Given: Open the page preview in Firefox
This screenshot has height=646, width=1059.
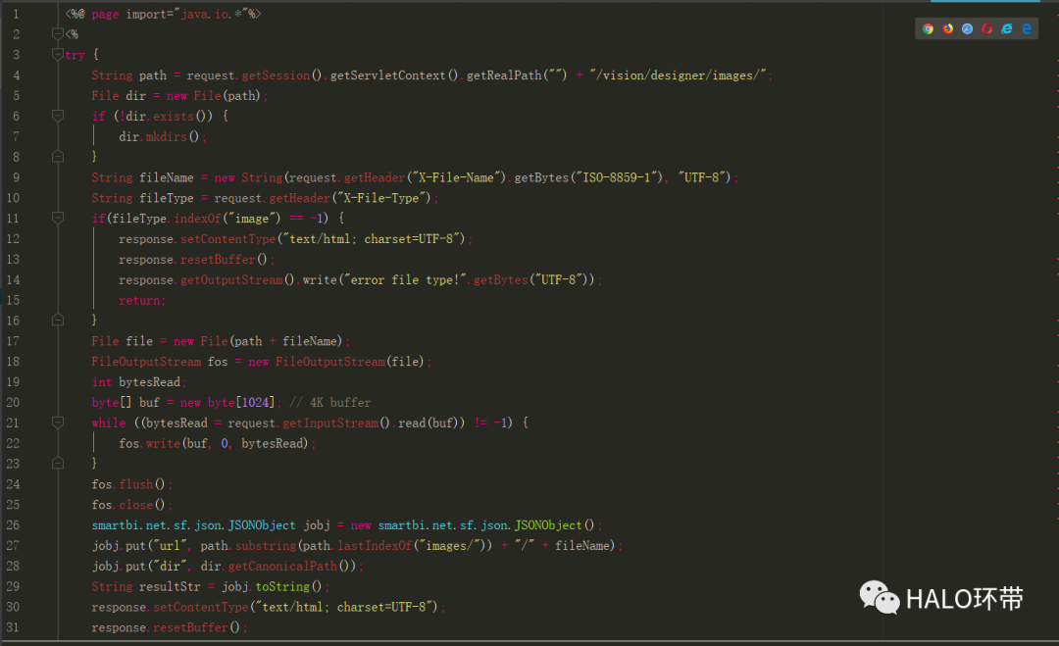Looking at the screenshot, I should click(x=947, y=29).
